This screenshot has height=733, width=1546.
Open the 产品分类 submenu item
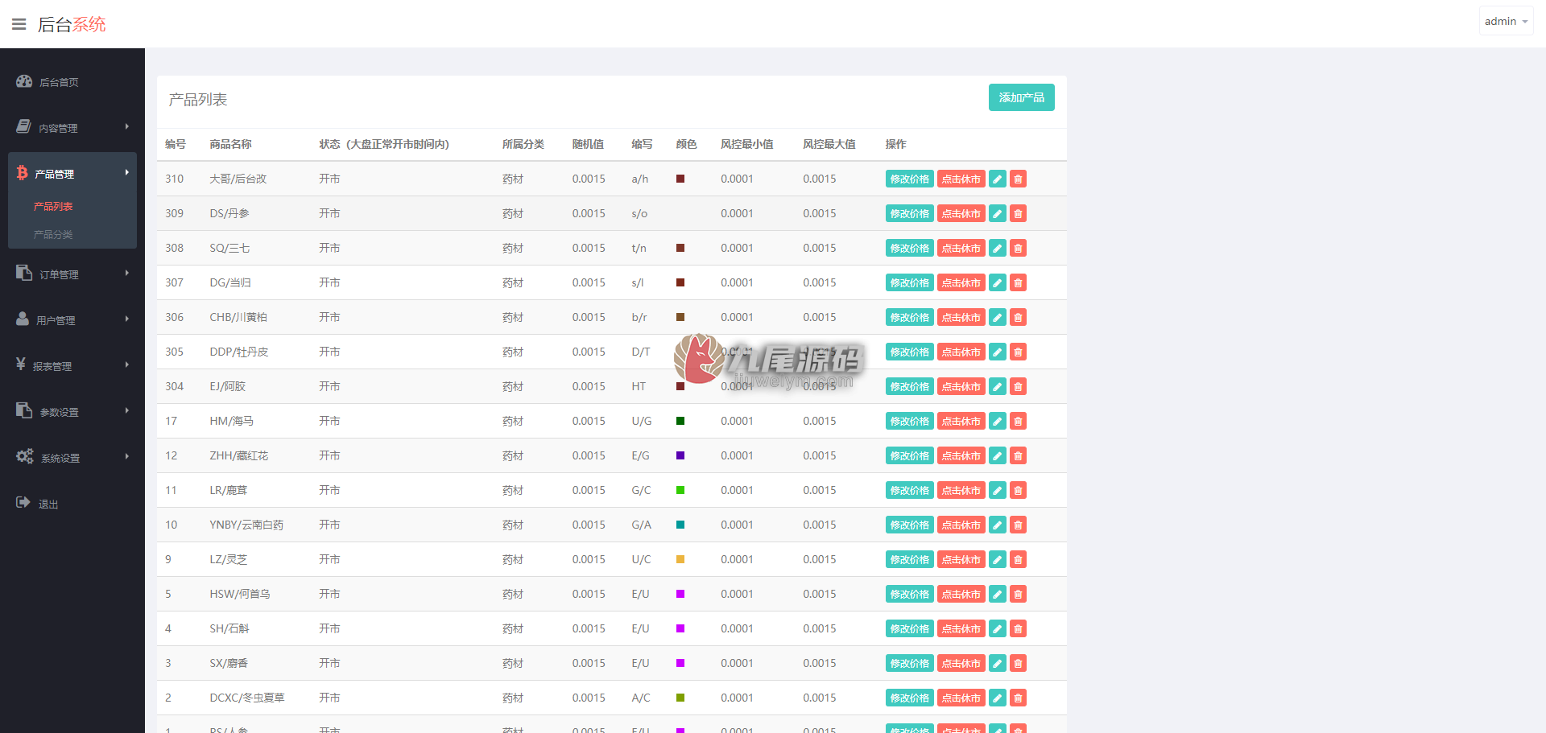coord(53,234)
